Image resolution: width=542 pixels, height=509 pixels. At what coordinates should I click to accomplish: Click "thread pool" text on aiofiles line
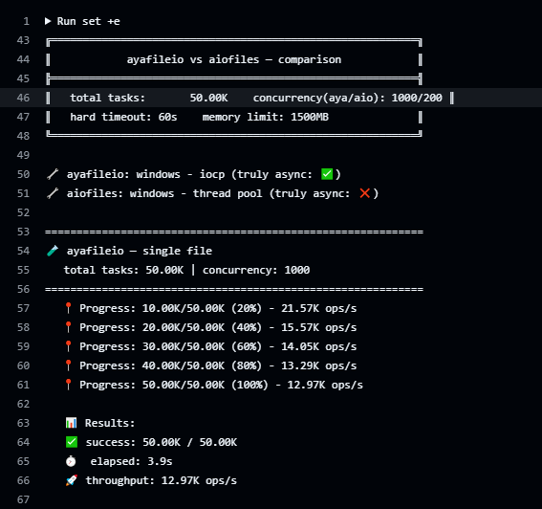(228, 193)
